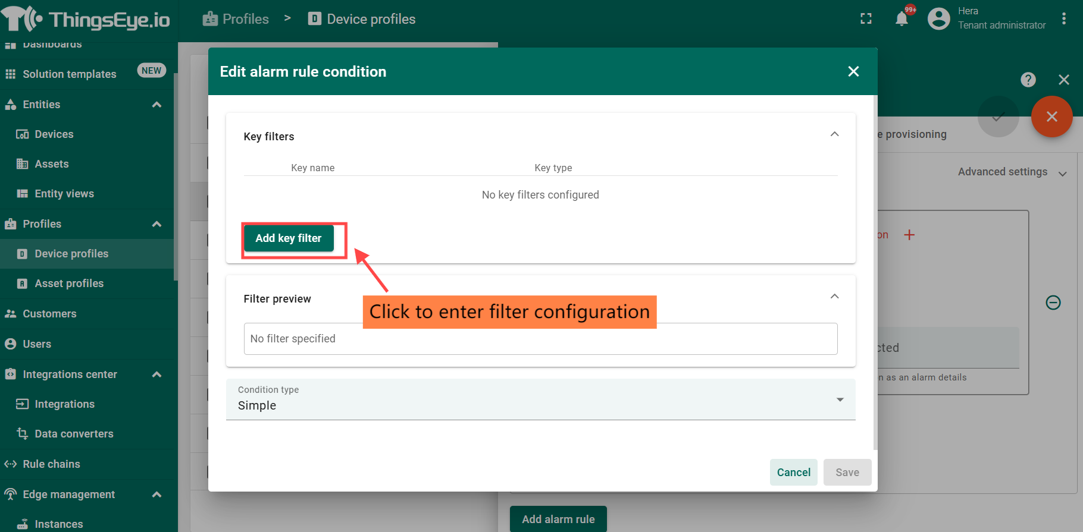1083x532 pixels.
Task: Open Devices in the sidebar
Action: coord(54,134)
